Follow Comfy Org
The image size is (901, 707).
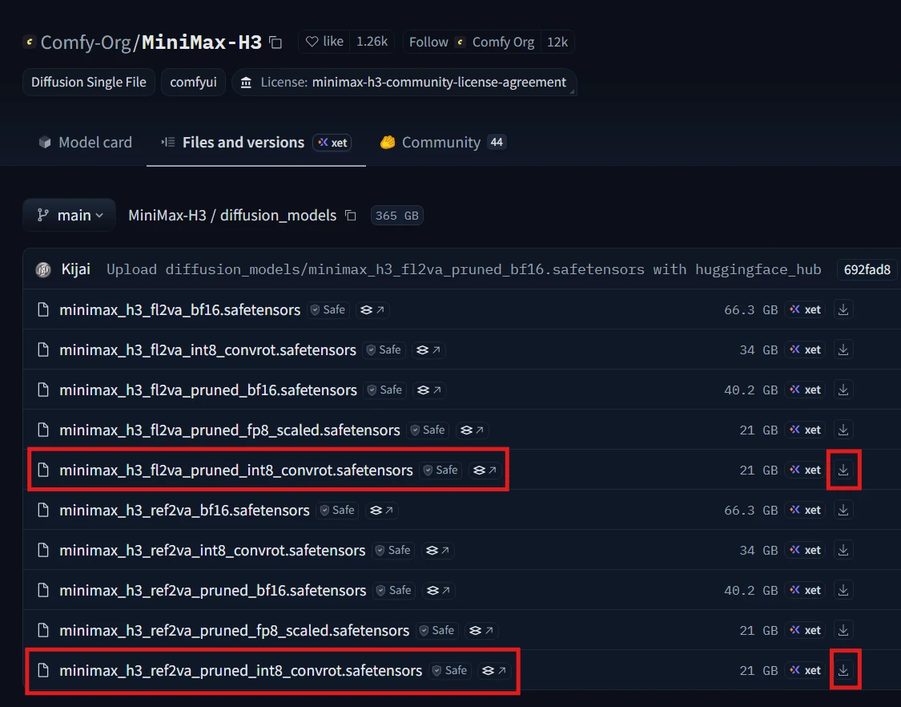471,42
